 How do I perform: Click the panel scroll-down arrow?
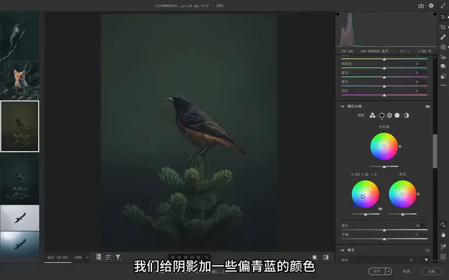click(435, 260)
